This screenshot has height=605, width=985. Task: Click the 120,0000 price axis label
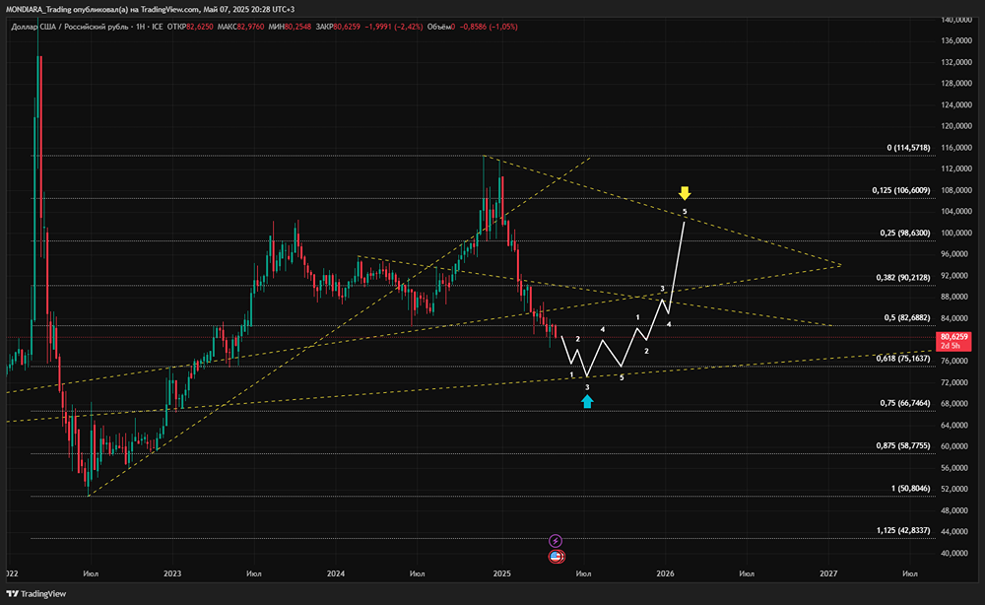955,126
